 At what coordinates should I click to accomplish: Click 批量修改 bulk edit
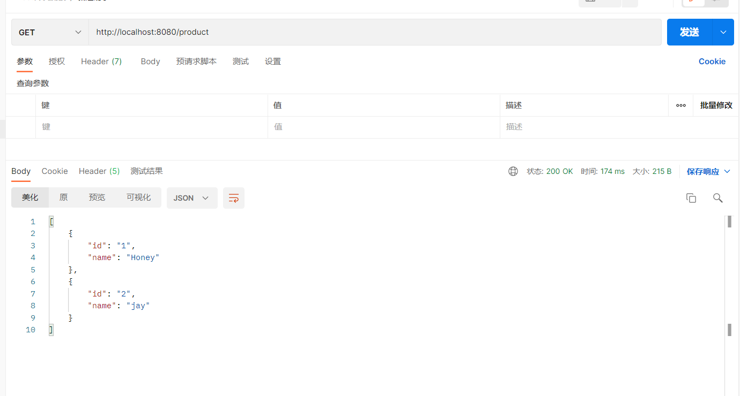click(716, 105)
